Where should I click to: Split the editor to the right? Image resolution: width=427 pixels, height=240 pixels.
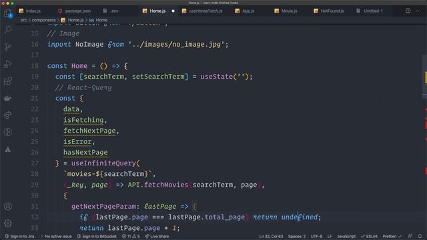[x=408, y=11]
